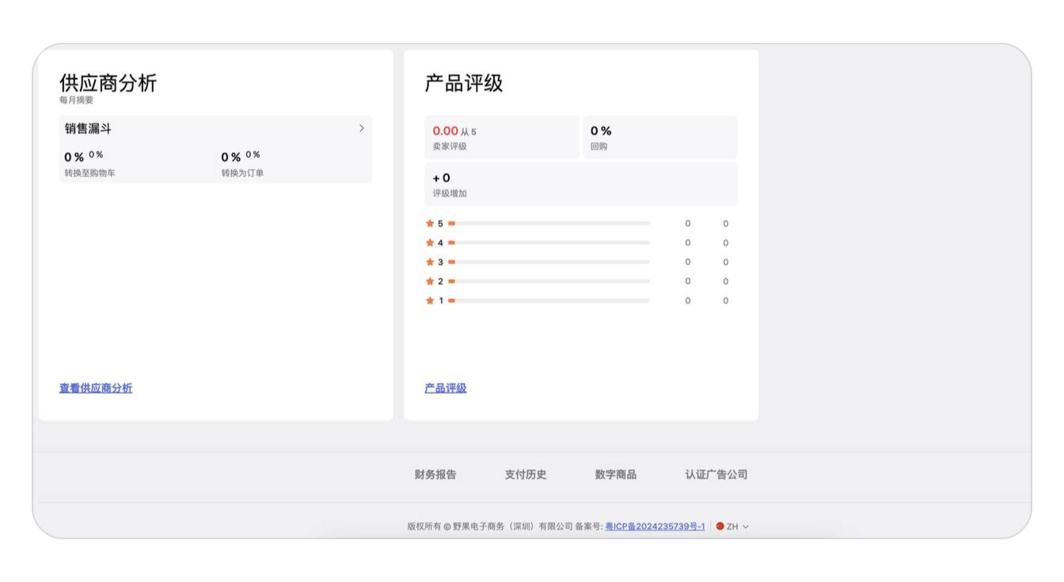Click the 转换至购物车 label
This screenshot has height=582, width=1064.
tap(89, 173)
